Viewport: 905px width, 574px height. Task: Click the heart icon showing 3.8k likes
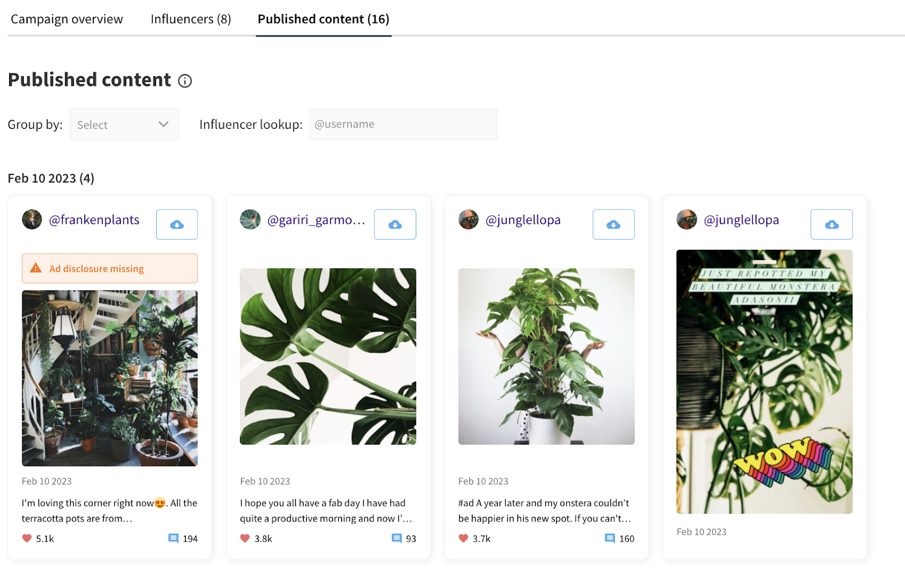click(x=245, y=538)
